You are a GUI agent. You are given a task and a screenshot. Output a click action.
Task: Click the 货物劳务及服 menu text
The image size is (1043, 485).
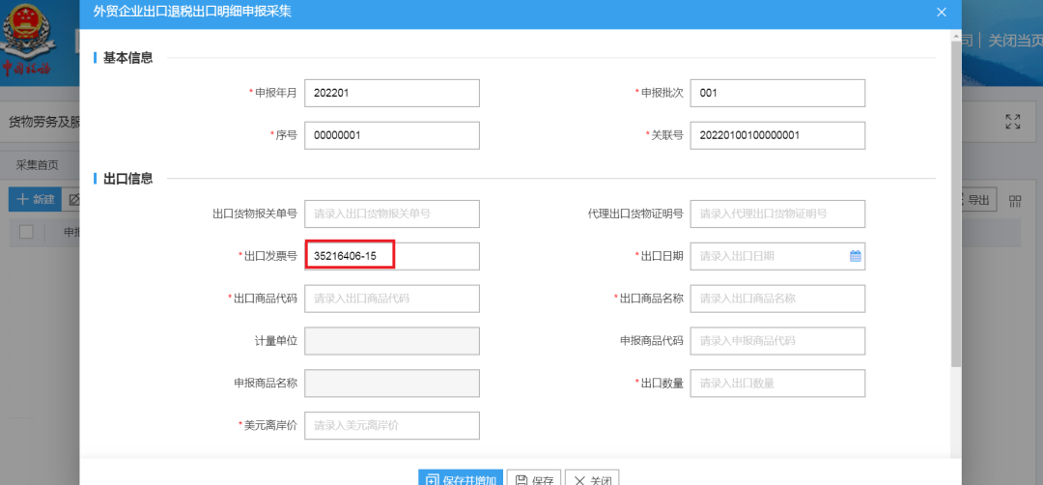[x=43, y=123]
